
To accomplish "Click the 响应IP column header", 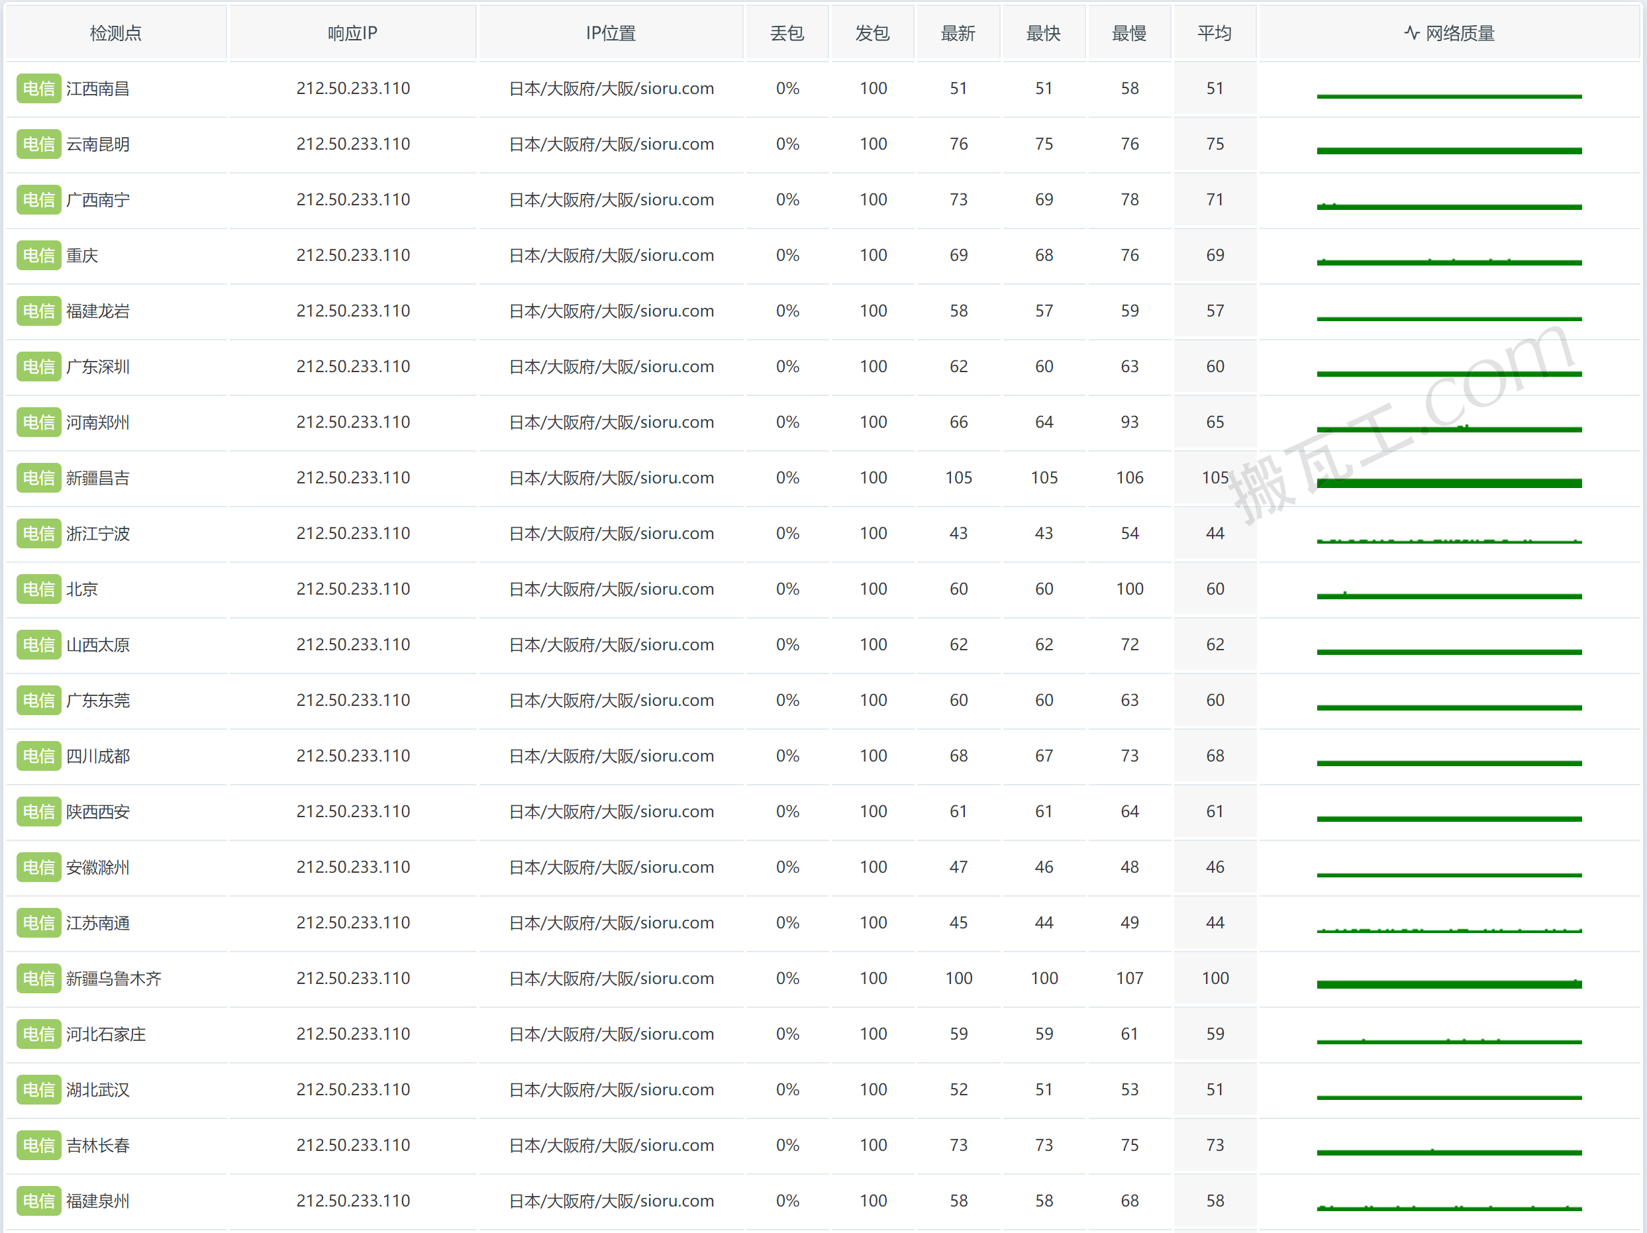I will click(352, 32).
